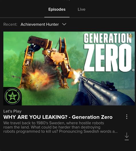This screenshot has width=136, height=151.
Task: Open the Let's Play show link
Action: (12, 111)
